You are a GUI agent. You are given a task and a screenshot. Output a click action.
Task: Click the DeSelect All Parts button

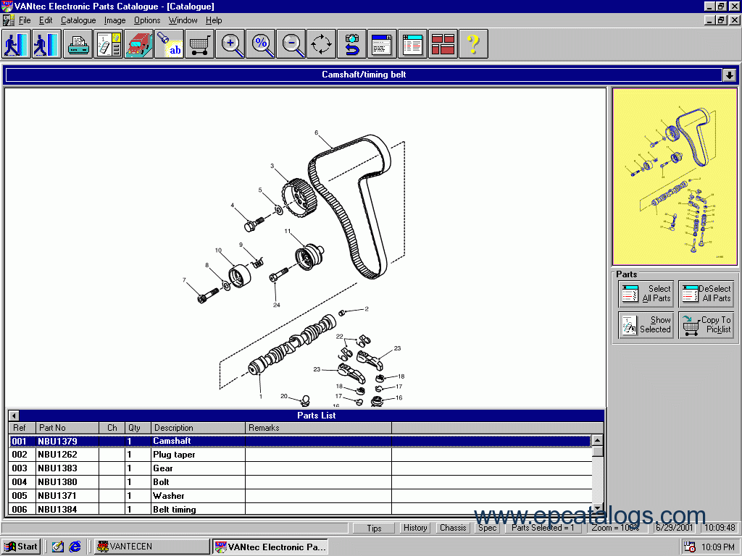pyautogui.click(x=706, y=294)
